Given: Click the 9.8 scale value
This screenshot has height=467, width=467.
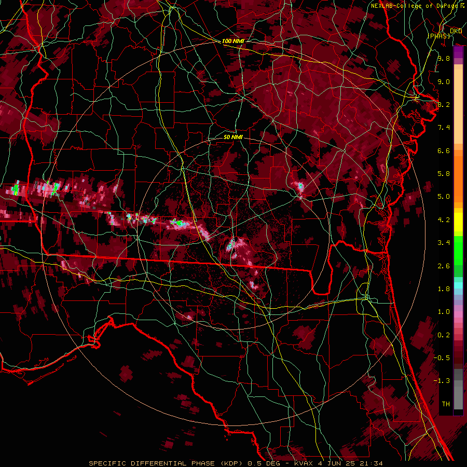Looking at the screenshot, I should [x=444, y=58].
